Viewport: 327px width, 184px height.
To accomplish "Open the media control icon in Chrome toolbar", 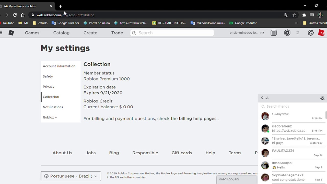I will [312, 15].
